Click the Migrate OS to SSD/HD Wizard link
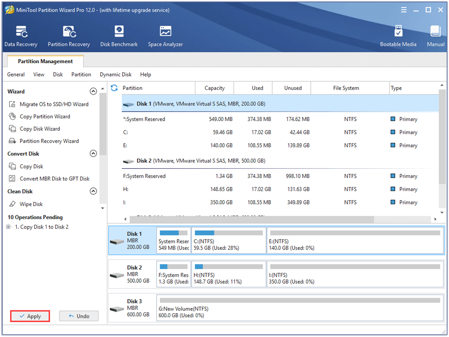This screenshot has width=449, height=337. click(x=54, y=104)
